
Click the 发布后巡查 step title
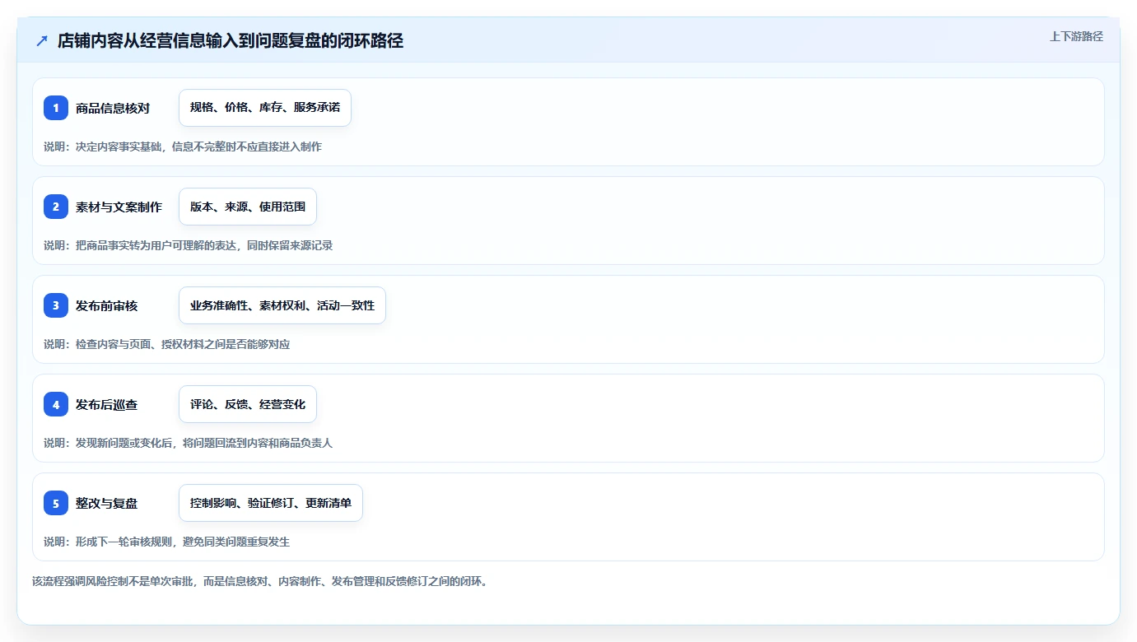pyautogui.click(x=107, y=404)
